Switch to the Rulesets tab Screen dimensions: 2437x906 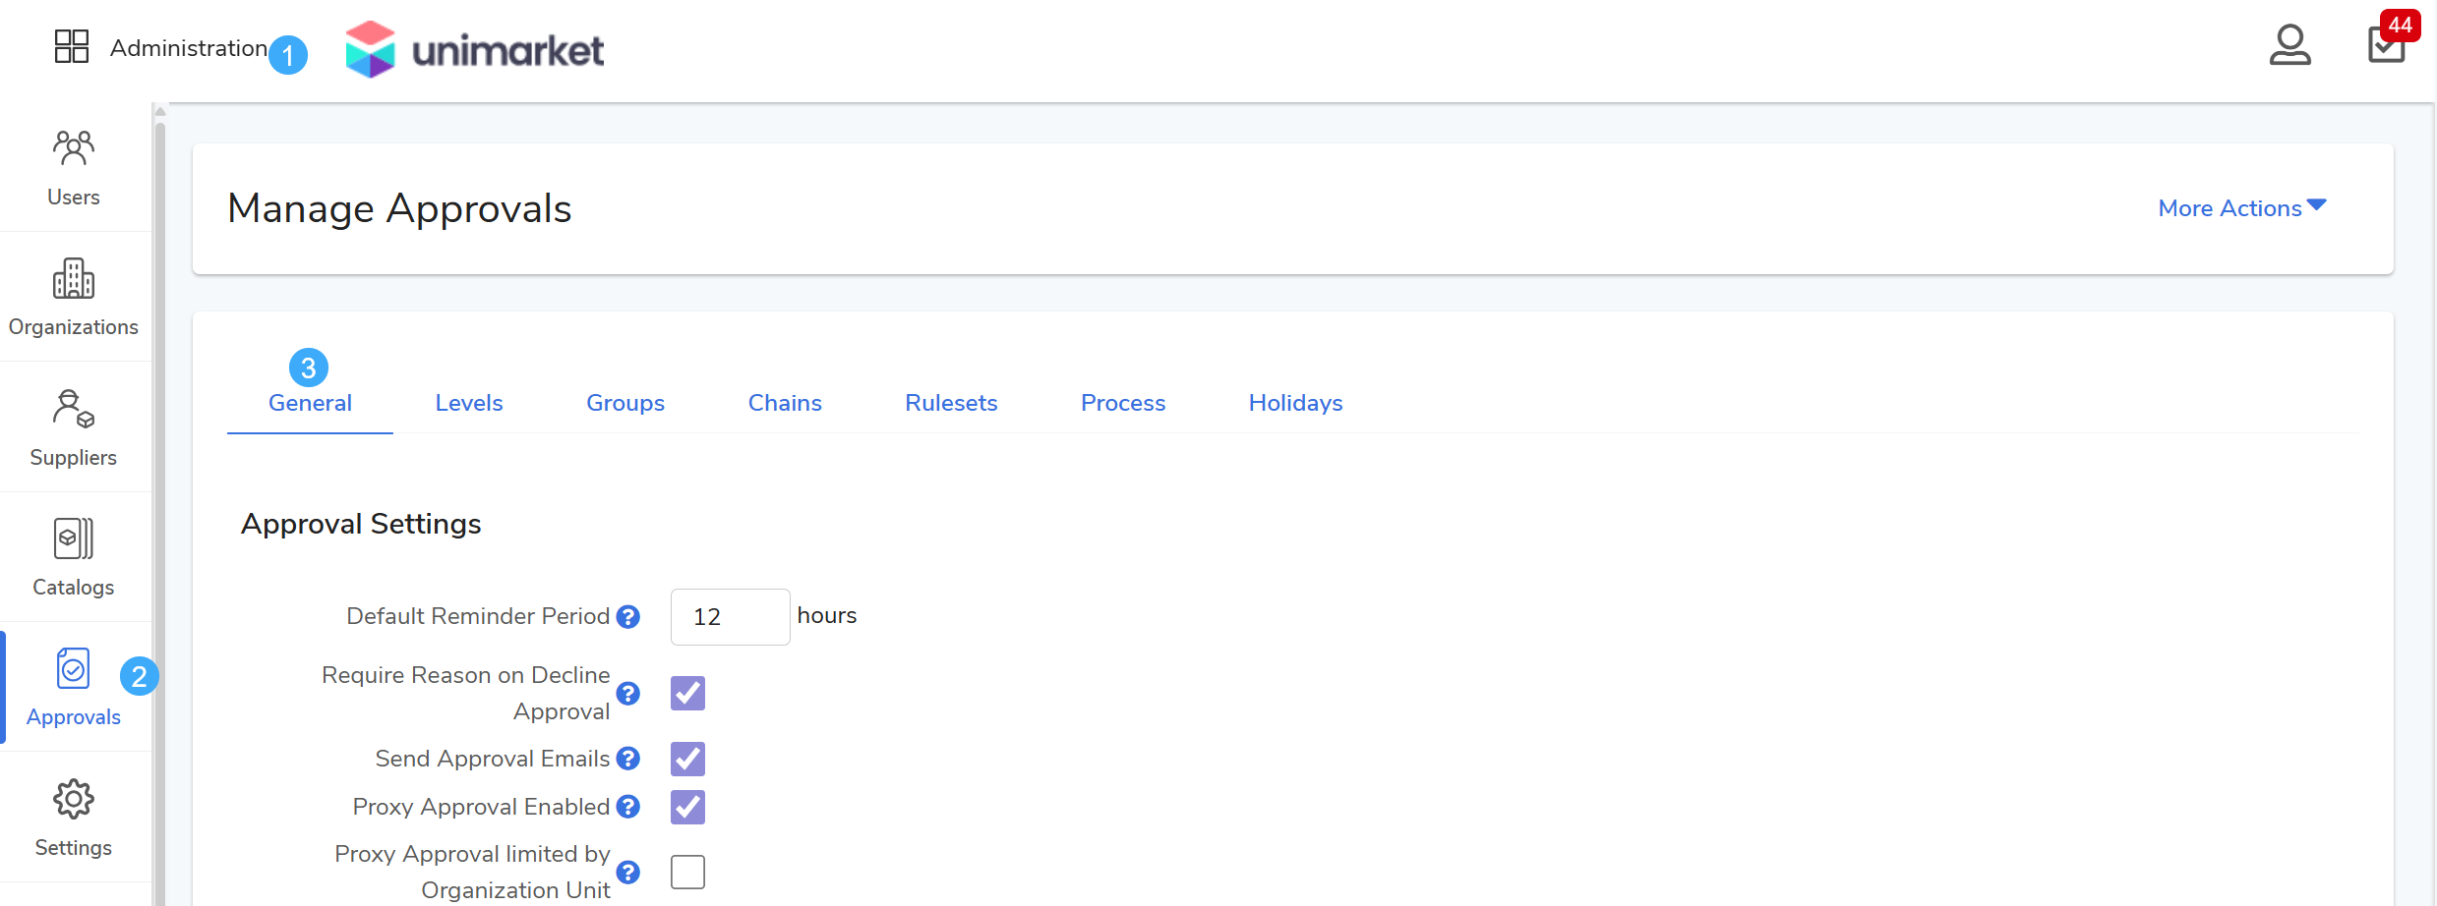click(x=951, y=404)
